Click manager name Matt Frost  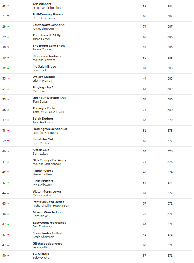[x=40, y=91]
